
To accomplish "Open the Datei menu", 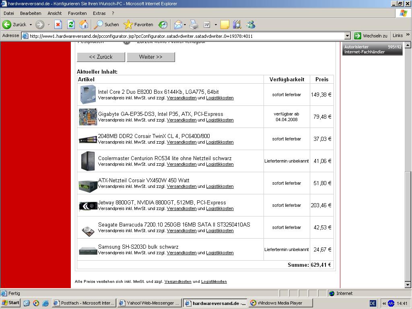I will pyautogui.click(x=9, y=13).
